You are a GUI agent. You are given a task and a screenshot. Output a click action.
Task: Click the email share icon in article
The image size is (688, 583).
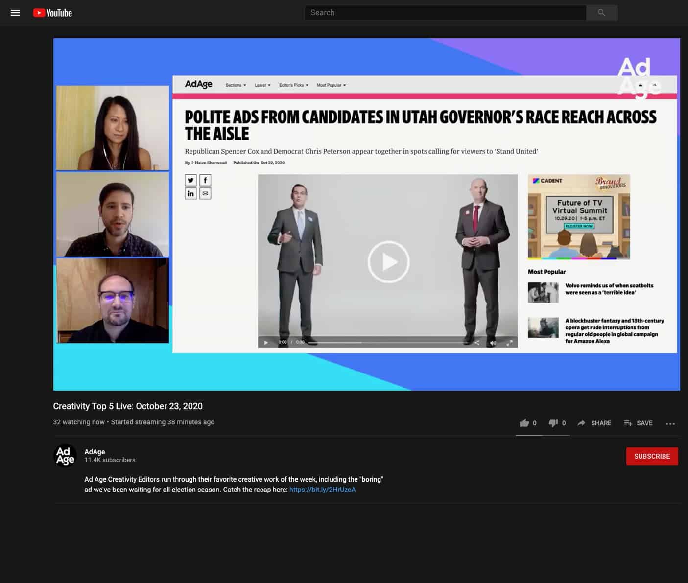click(x=205, y=193)
